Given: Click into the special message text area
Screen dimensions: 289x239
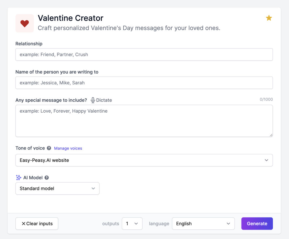Looking at the screenshot, I should (x=144, y=121).
